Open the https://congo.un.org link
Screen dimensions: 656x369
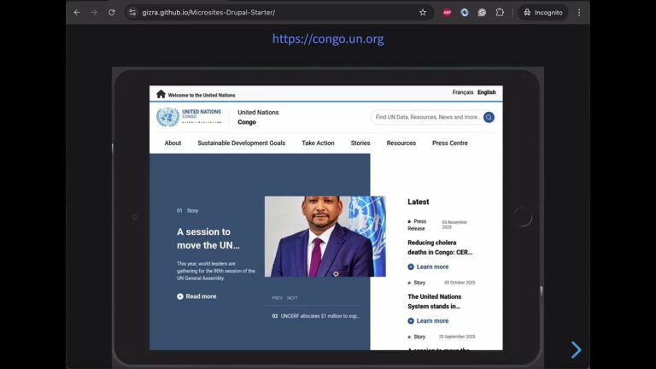pos(328,38)
